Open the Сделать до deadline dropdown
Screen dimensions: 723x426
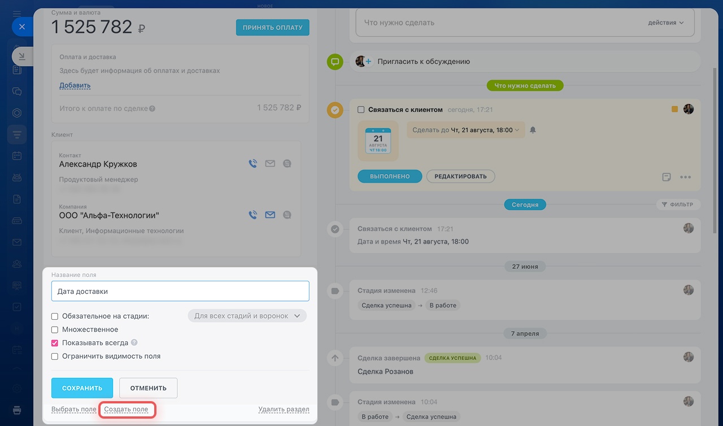coord(466,130)
